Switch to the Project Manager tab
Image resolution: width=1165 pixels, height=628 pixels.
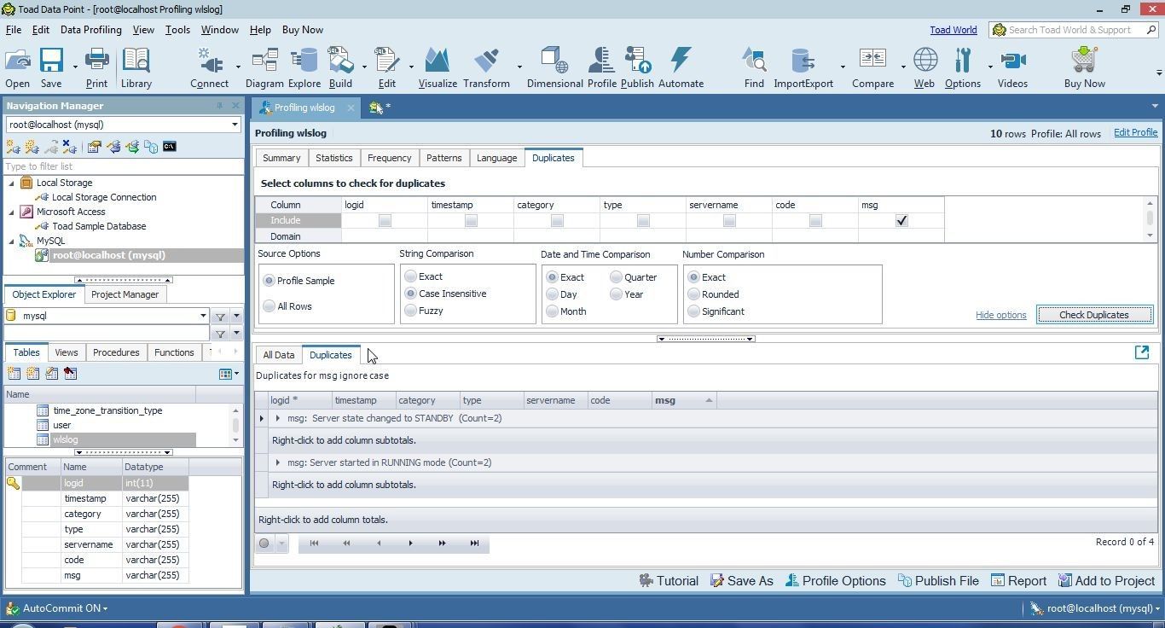[x=125, y=294]
